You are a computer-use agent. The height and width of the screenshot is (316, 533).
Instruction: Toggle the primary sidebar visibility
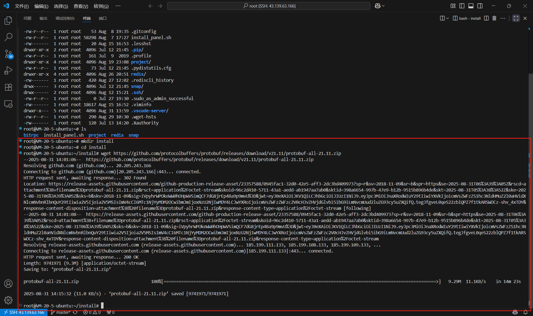pyautogui.click(x=462, y=6)
